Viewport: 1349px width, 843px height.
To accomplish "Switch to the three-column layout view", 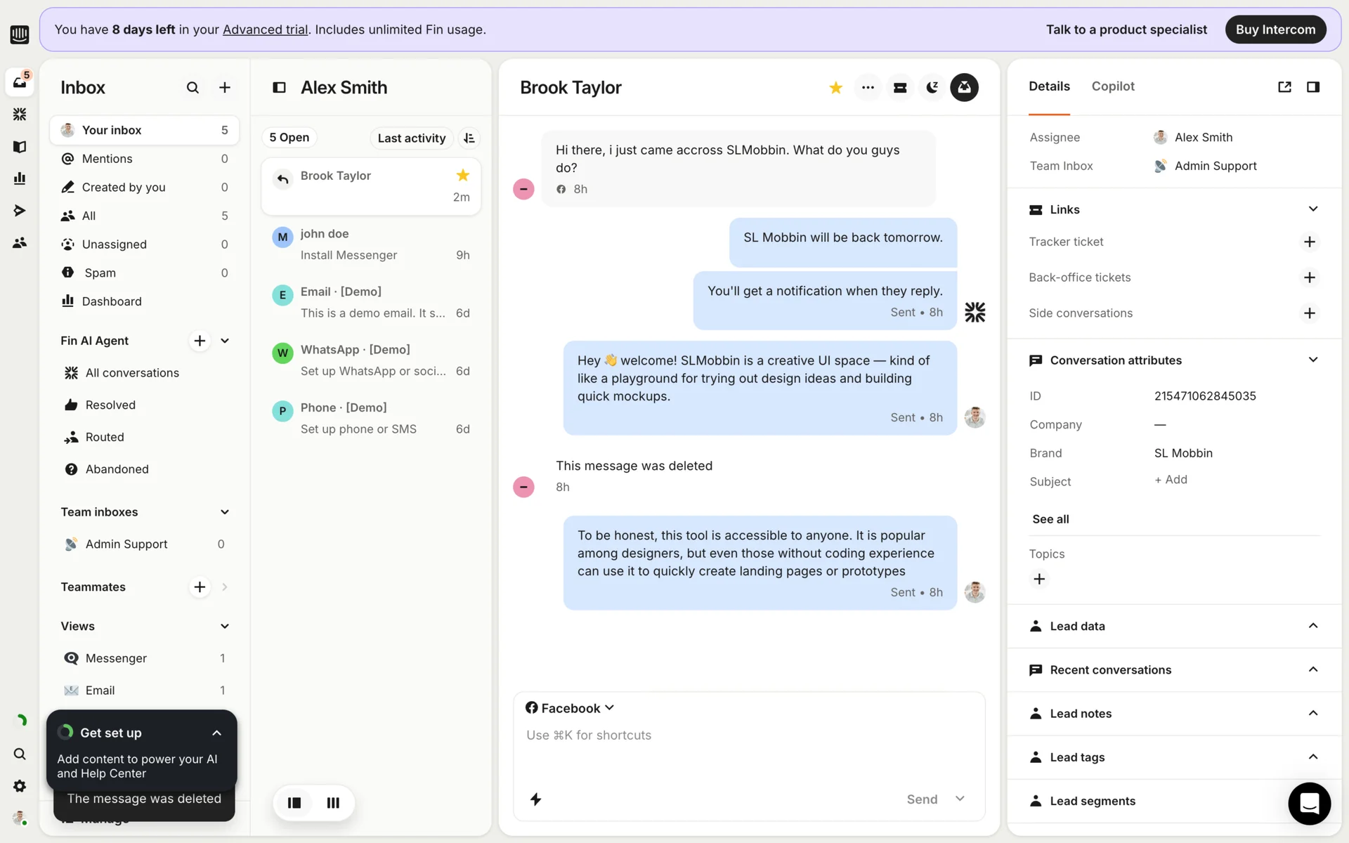I will click(333, 802).
